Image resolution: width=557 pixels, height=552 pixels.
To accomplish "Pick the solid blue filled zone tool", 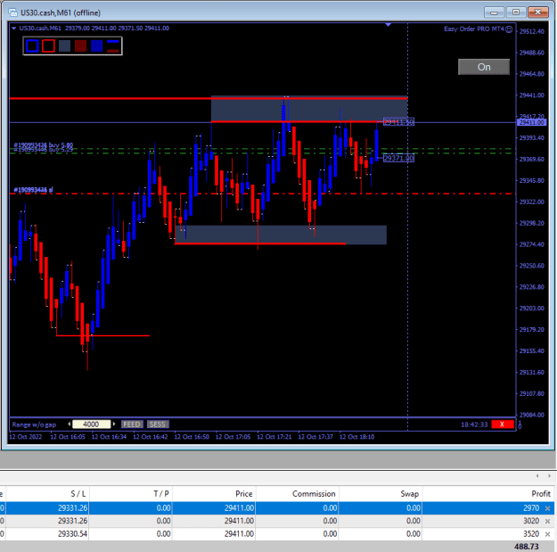I will tap(96, 46).
